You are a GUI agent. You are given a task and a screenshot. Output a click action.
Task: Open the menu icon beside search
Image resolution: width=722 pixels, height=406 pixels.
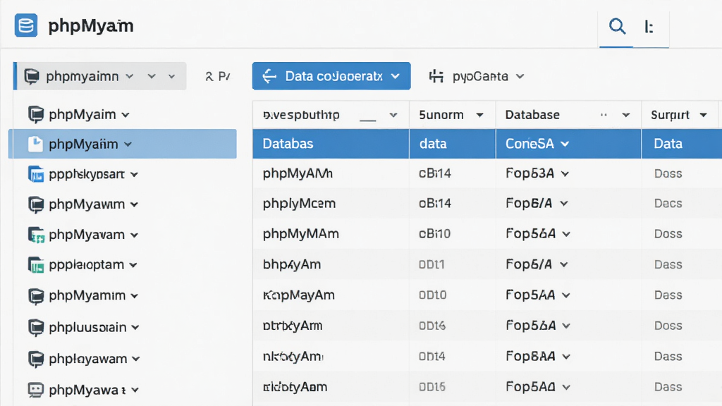coord(649,27)
